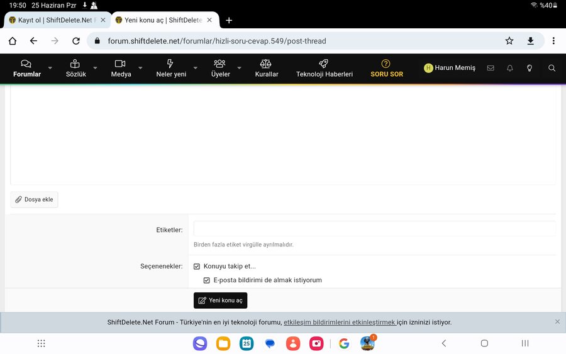
Task: Open the forum search icon
Action: tap(552, 68)
